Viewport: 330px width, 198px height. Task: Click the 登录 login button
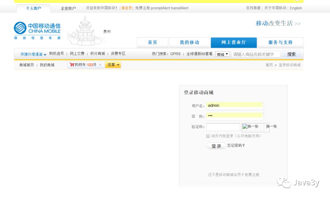tap(216, 146)
